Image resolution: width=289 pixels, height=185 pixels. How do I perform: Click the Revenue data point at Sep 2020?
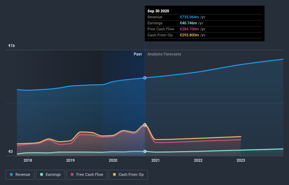[145, 78]
